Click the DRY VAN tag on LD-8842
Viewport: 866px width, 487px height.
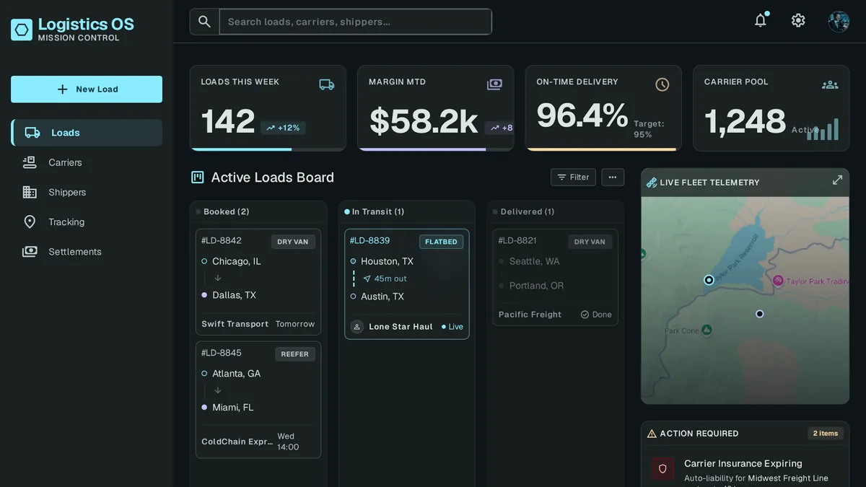(292, 242)
